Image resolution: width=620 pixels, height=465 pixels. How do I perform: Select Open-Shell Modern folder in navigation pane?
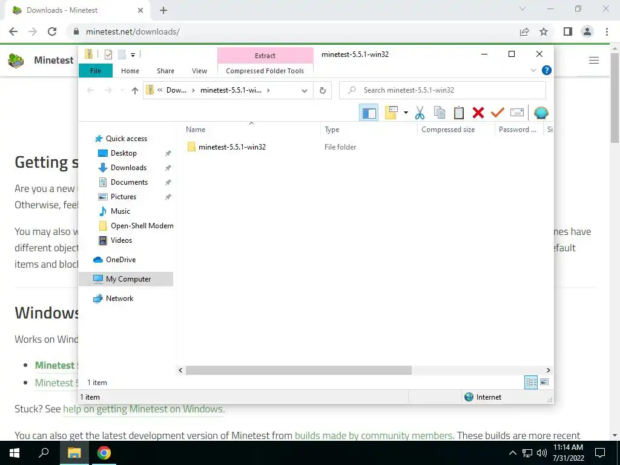(142, 226)
